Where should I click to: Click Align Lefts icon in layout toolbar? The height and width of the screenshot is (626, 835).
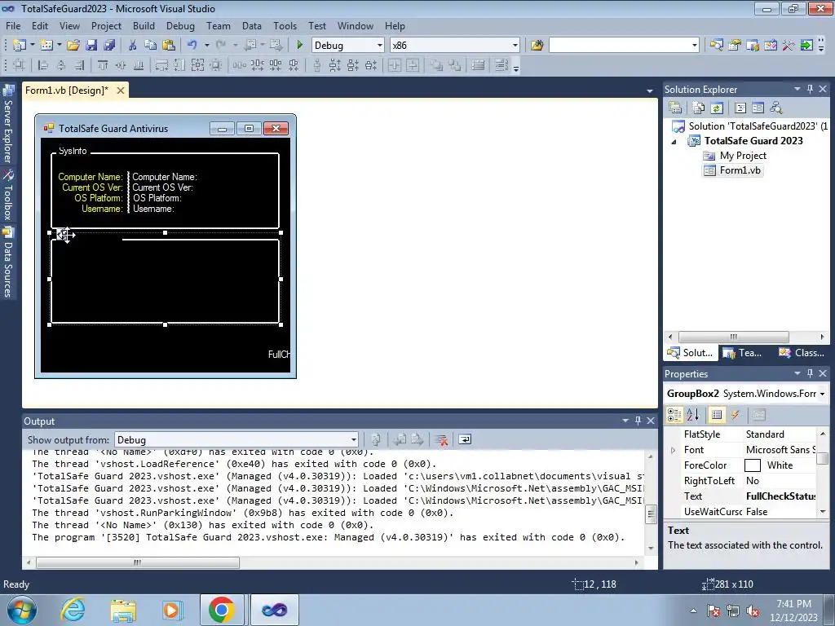tap(43, 65)
